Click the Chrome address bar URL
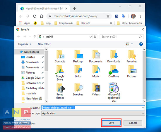The height and width of the screenshot is (132, 161). click(x=76, y=16)
